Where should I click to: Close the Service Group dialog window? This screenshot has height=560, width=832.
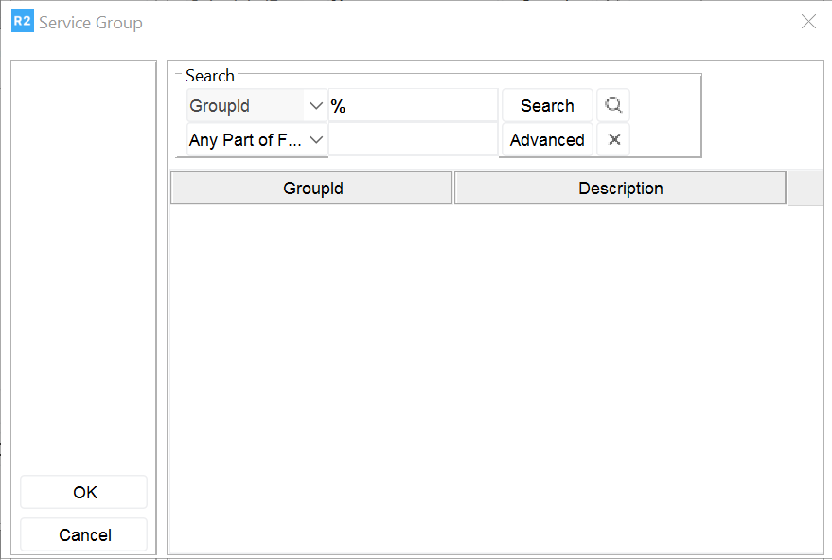808,22
